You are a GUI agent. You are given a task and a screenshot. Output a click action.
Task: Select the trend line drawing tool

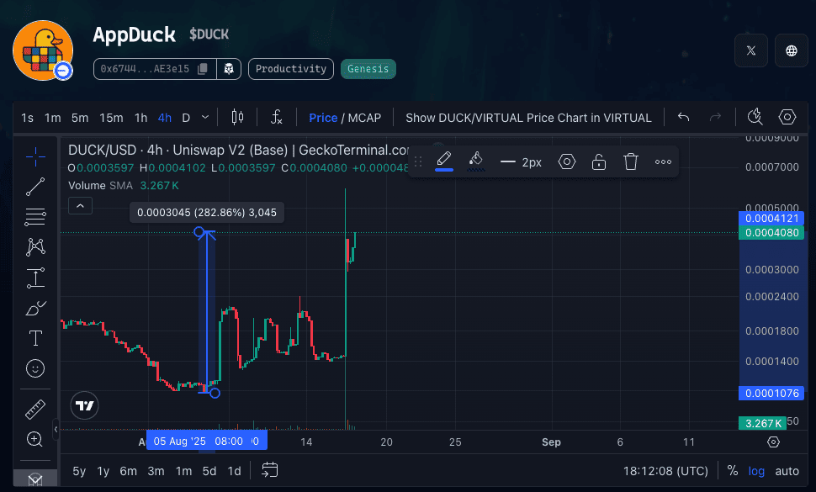click(35, 187)
